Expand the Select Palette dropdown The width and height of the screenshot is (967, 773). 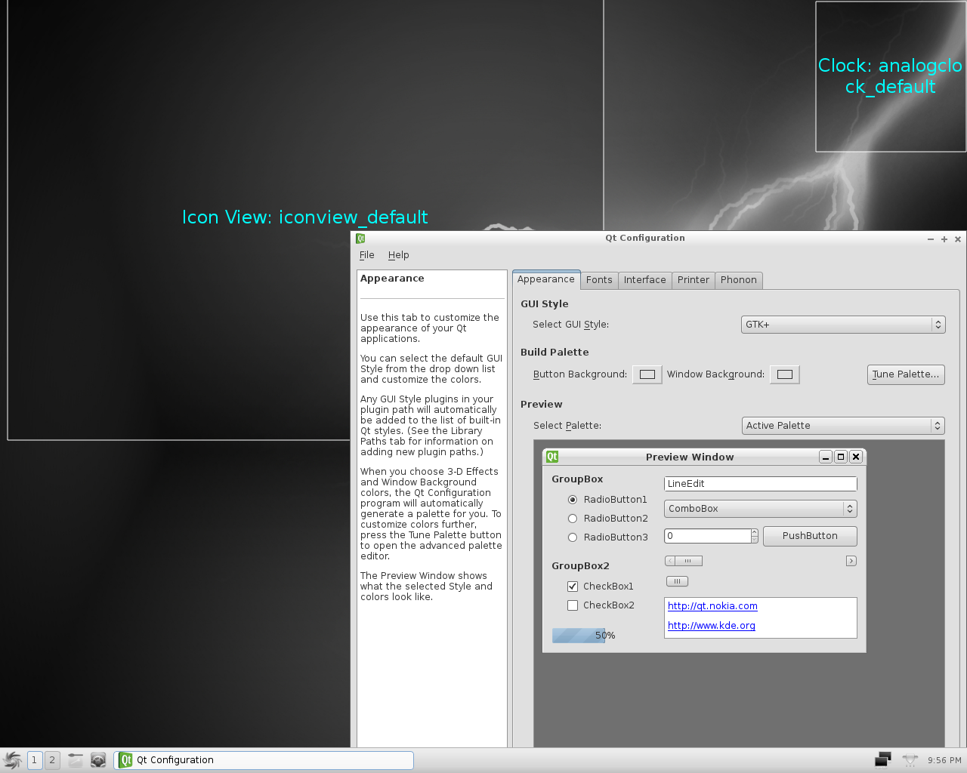coord(843,426)
